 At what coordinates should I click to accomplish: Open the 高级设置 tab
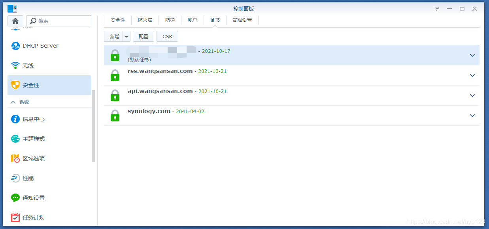pyautogui.click(x=242, y=19)
